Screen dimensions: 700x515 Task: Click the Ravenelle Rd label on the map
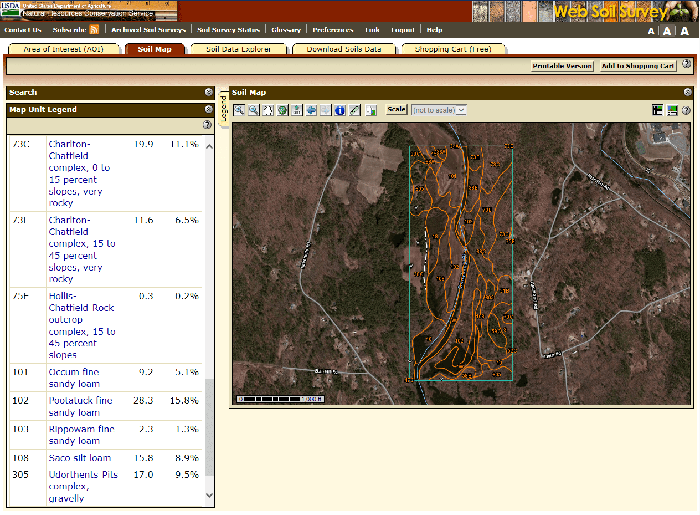pyautogui.click(x=306, y=256)
